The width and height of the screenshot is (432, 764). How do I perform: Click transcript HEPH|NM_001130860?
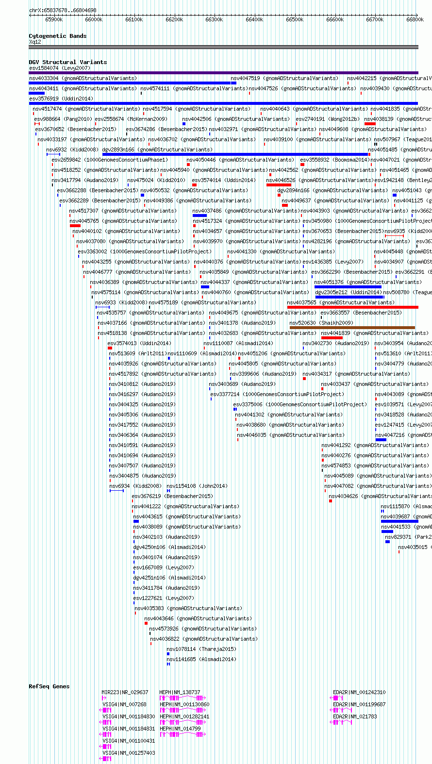(184, 704)
